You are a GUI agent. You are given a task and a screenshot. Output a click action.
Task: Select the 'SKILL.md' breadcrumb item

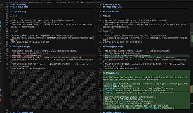pos(60,2)
